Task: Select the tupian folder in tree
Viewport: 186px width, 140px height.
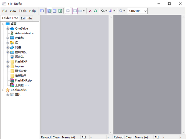Action: tap(19, 66)
